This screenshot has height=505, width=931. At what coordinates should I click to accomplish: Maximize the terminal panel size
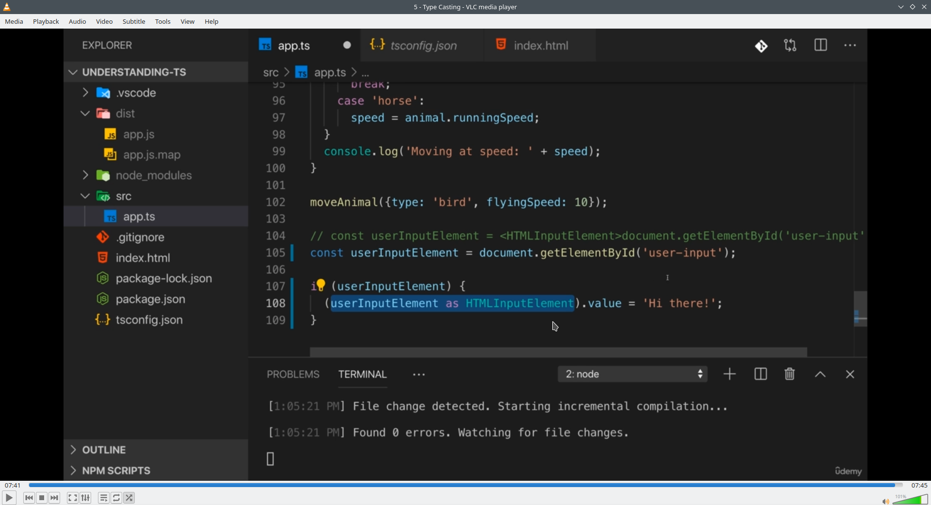point(820,375)
